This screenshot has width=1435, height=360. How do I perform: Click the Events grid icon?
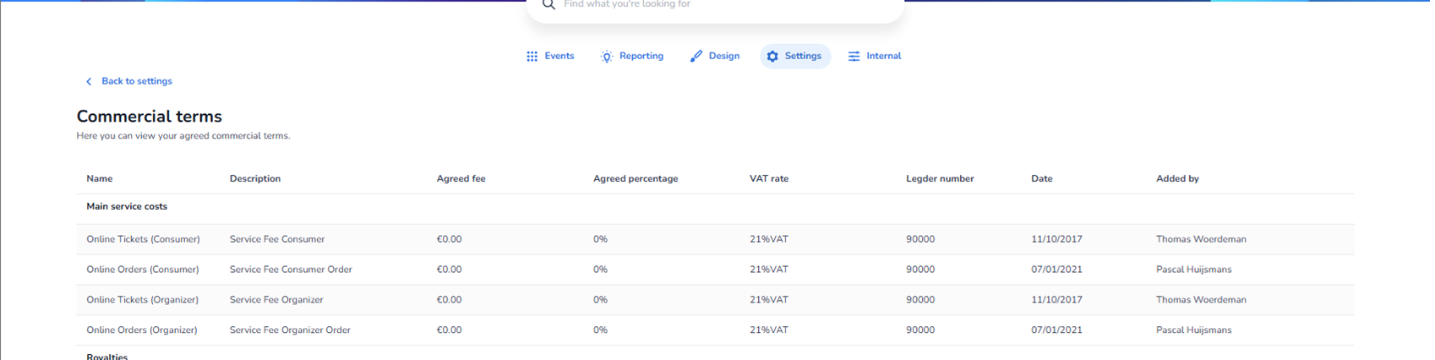pyautogui.click(x=532, y=57)
